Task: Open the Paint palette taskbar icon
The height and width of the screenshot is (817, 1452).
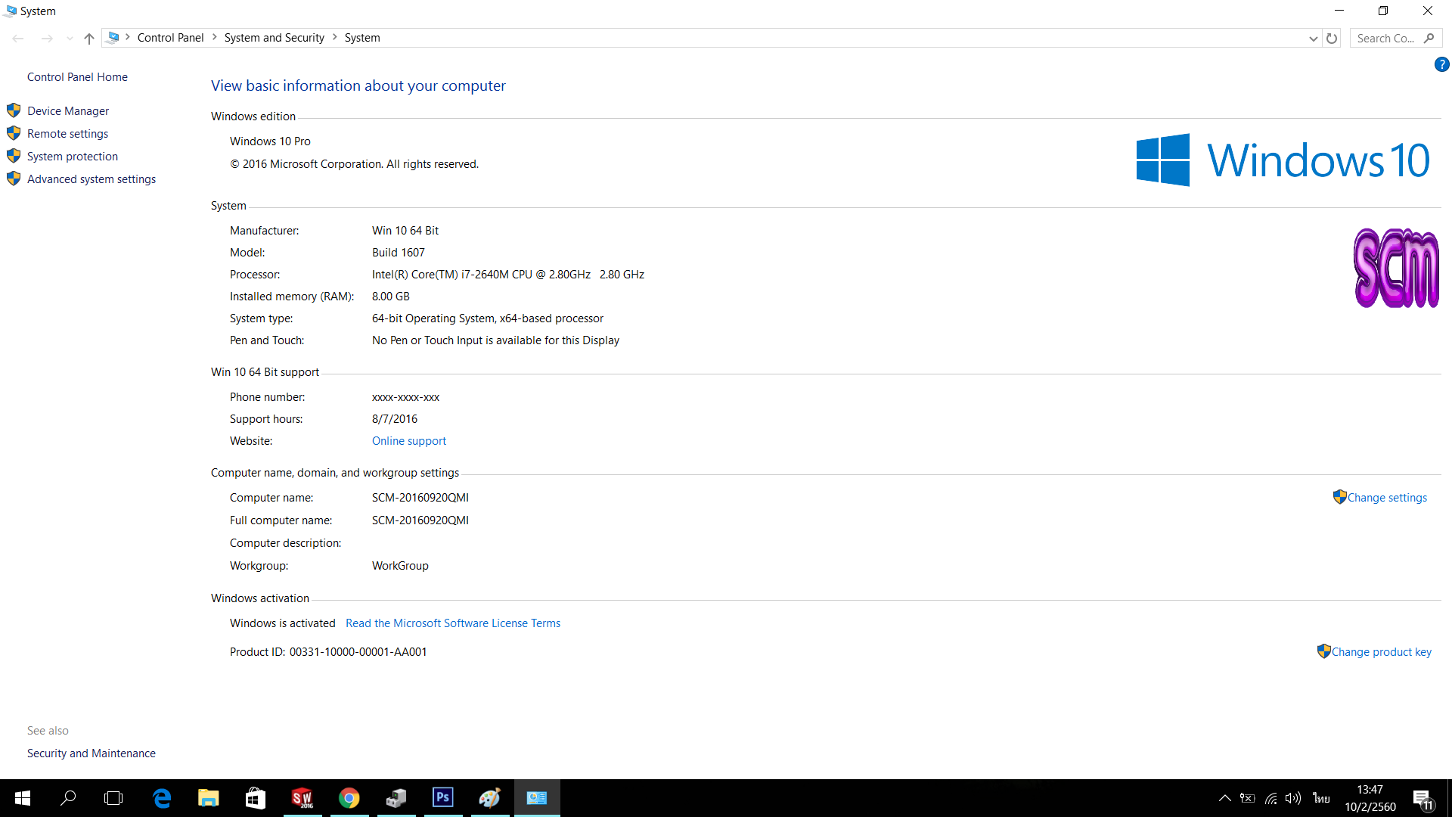Action: coord(490,798)
